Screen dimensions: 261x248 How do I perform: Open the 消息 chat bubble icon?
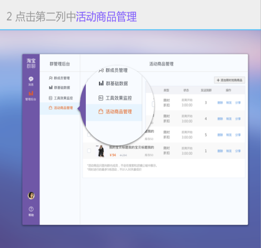(31, 79)
